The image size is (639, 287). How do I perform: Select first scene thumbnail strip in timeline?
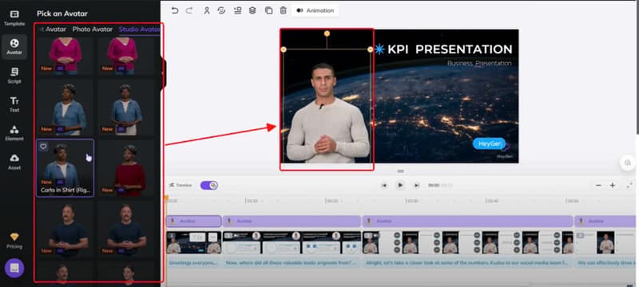coord(193,242)
